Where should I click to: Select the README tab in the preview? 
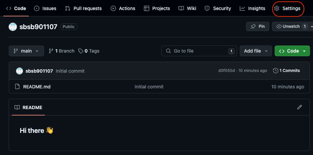click(x=28, y=107)
